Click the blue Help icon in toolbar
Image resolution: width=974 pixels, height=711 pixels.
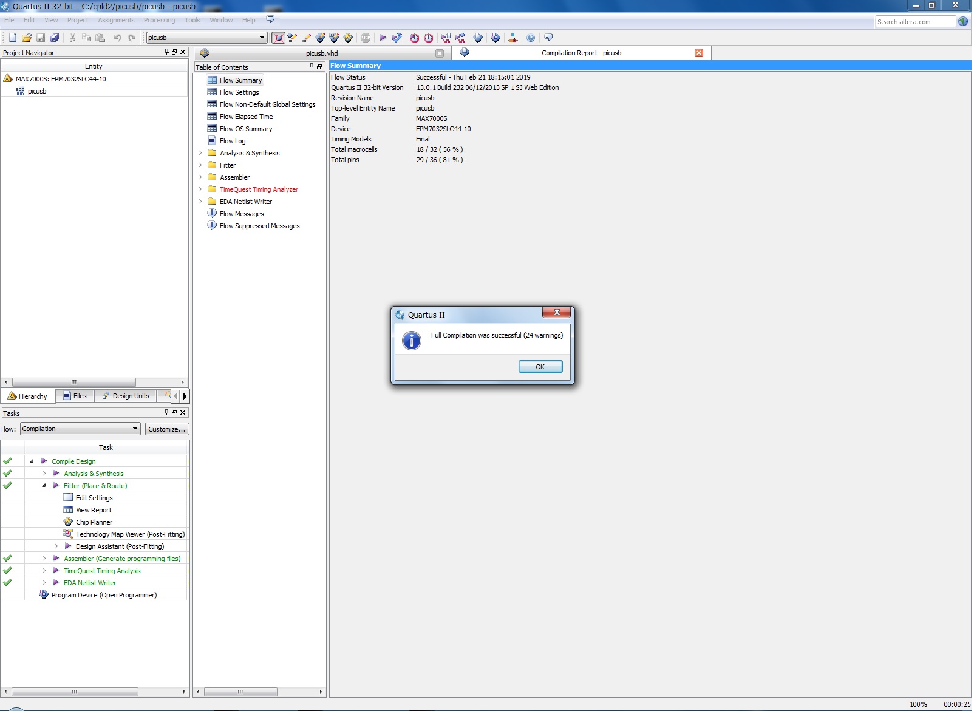click(531, 38)
